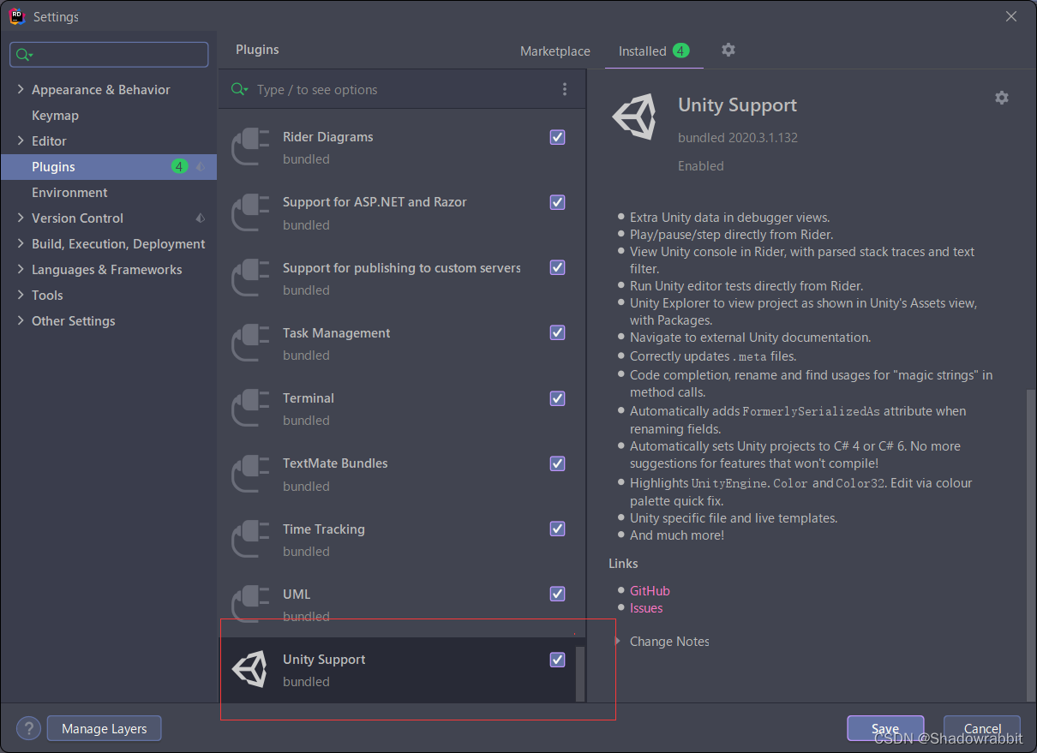Click the layer indicator icon next to Plugins
This screenshot has width=1037, height=753.
click(201, 166)
